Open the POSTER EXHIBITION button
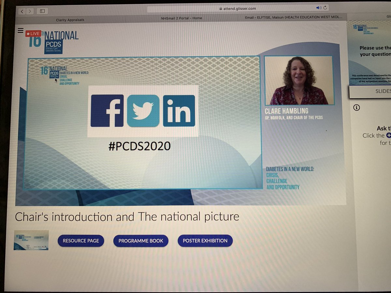Viewport: 391px width, 293px height. click(205, 241)
